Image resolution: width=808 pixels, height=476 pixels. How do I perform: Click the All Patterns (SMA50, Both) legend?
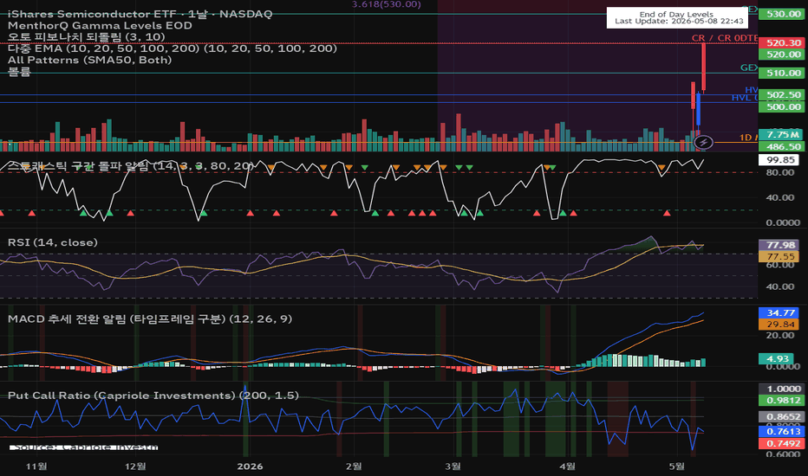pos(89,60)
